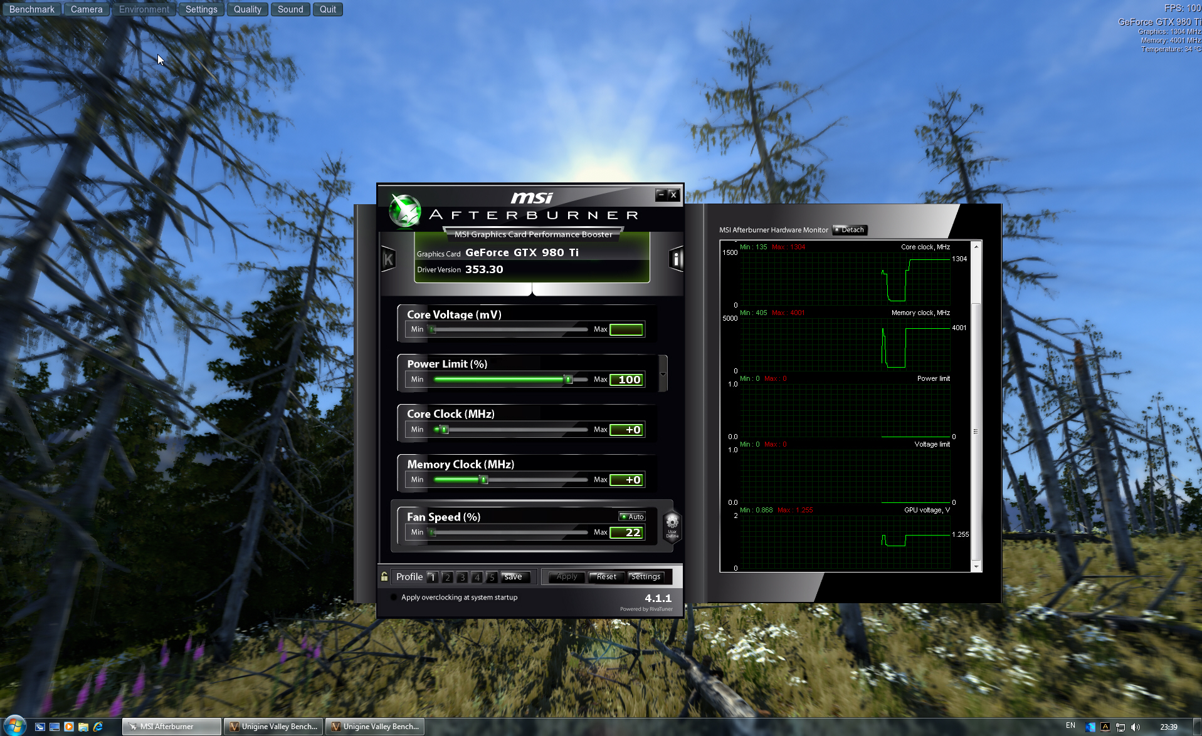Click the Fan Speed value field

(x=626, y=532)
